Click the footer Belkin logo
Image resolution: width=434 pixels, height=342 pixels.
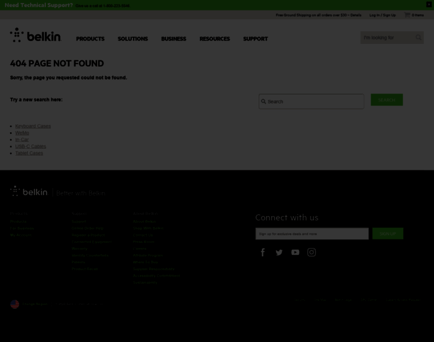click(29, 191)
